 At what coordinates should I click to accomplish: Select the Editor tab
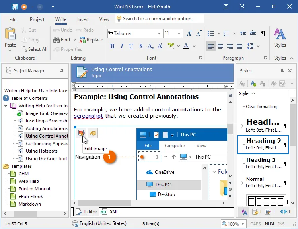pos(86,212)
